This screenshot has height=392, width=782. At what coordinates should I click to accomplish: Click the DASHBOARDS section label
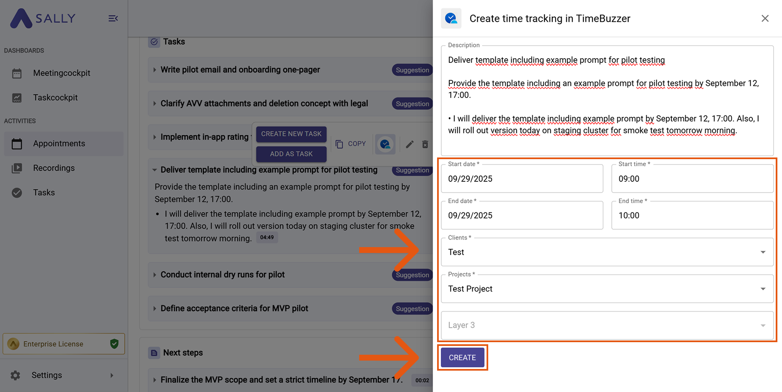(x=24, y=51)
